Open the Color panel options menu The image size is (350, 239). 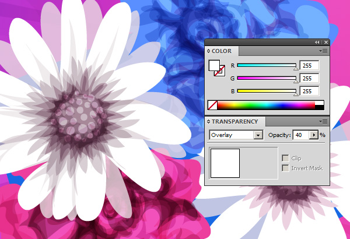[x=324, y=51]
